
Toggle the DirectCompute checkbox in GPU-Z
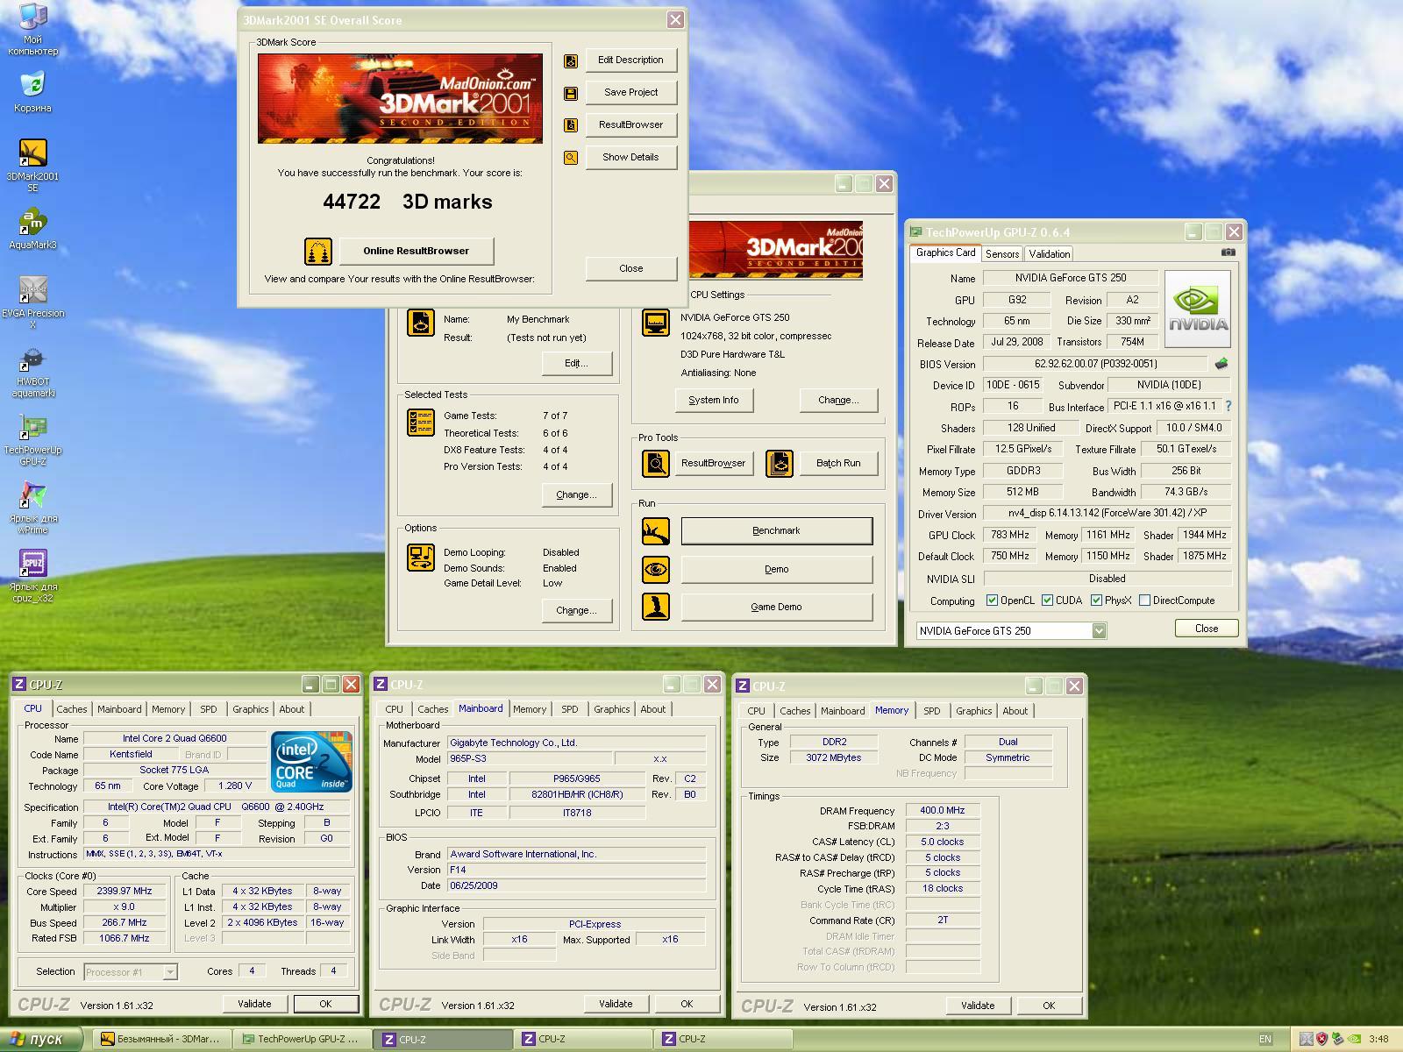[1144, 601]
